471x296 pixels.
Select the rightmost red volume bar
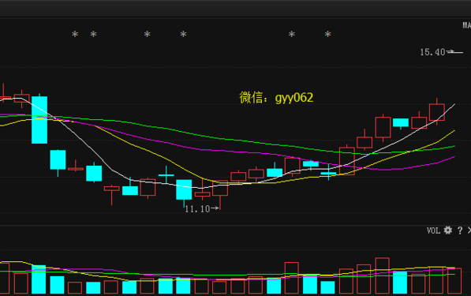(x=454, y=281)
